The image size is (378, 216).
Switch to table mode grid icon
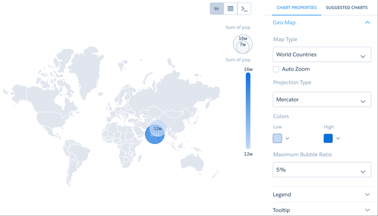click(230, 9)
